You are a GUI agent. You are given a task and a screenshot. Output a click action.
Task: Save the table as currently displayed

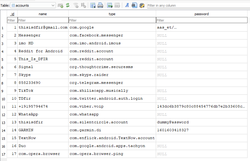(93, 5)
